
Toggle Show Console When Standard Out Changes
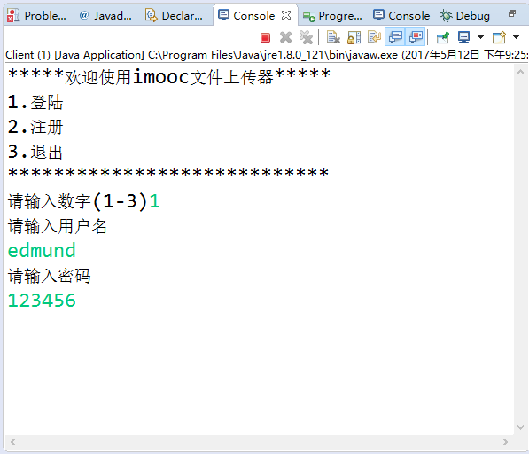pyautogui.click(x=395, y=37)
